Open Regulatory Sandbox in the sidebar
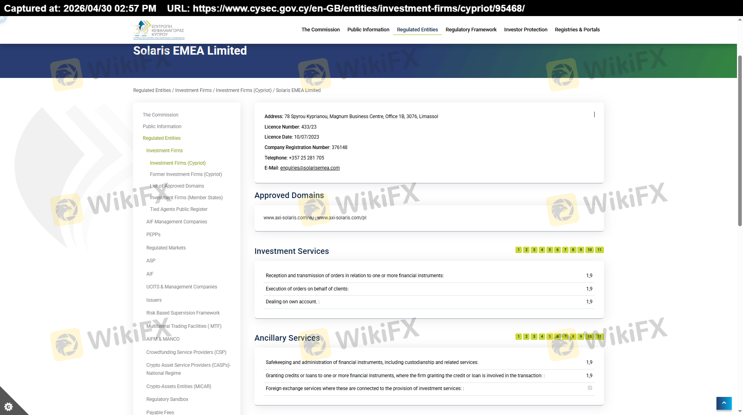 167,399
